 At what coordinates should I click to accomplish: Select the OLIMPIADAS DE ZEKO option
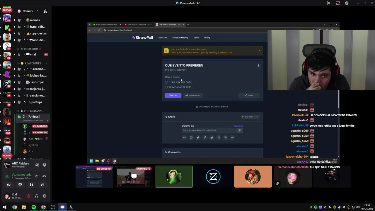(178, 87)
